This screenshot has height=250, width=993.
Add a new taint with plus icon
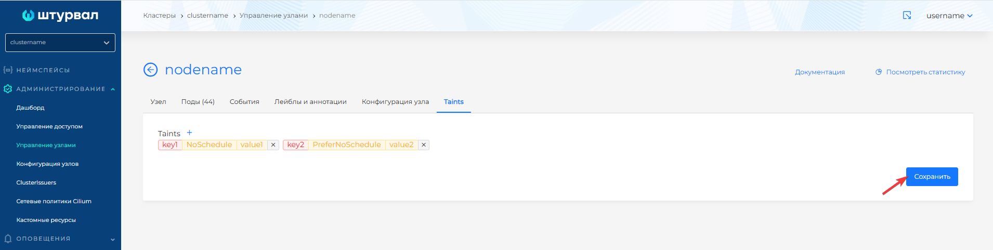tap(189, 133)
